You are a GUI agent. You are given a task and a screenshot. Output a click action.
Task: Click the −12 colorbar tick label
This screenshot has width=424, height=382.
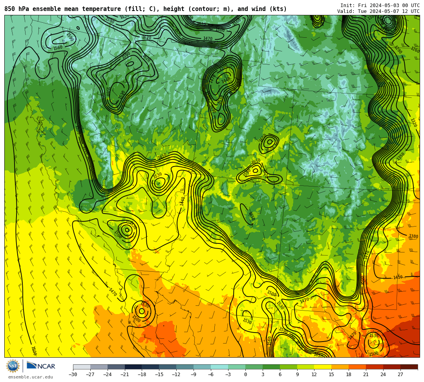tap(176, 375)
